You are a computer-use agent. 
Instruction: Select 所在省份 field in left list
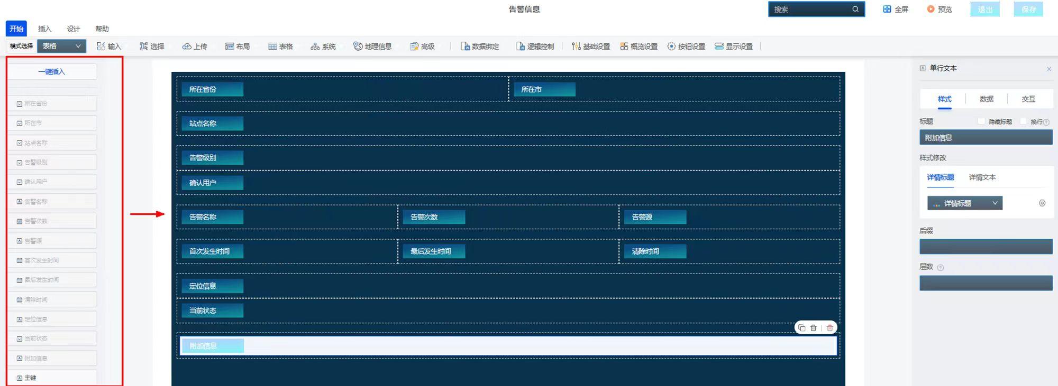[52, 103]
